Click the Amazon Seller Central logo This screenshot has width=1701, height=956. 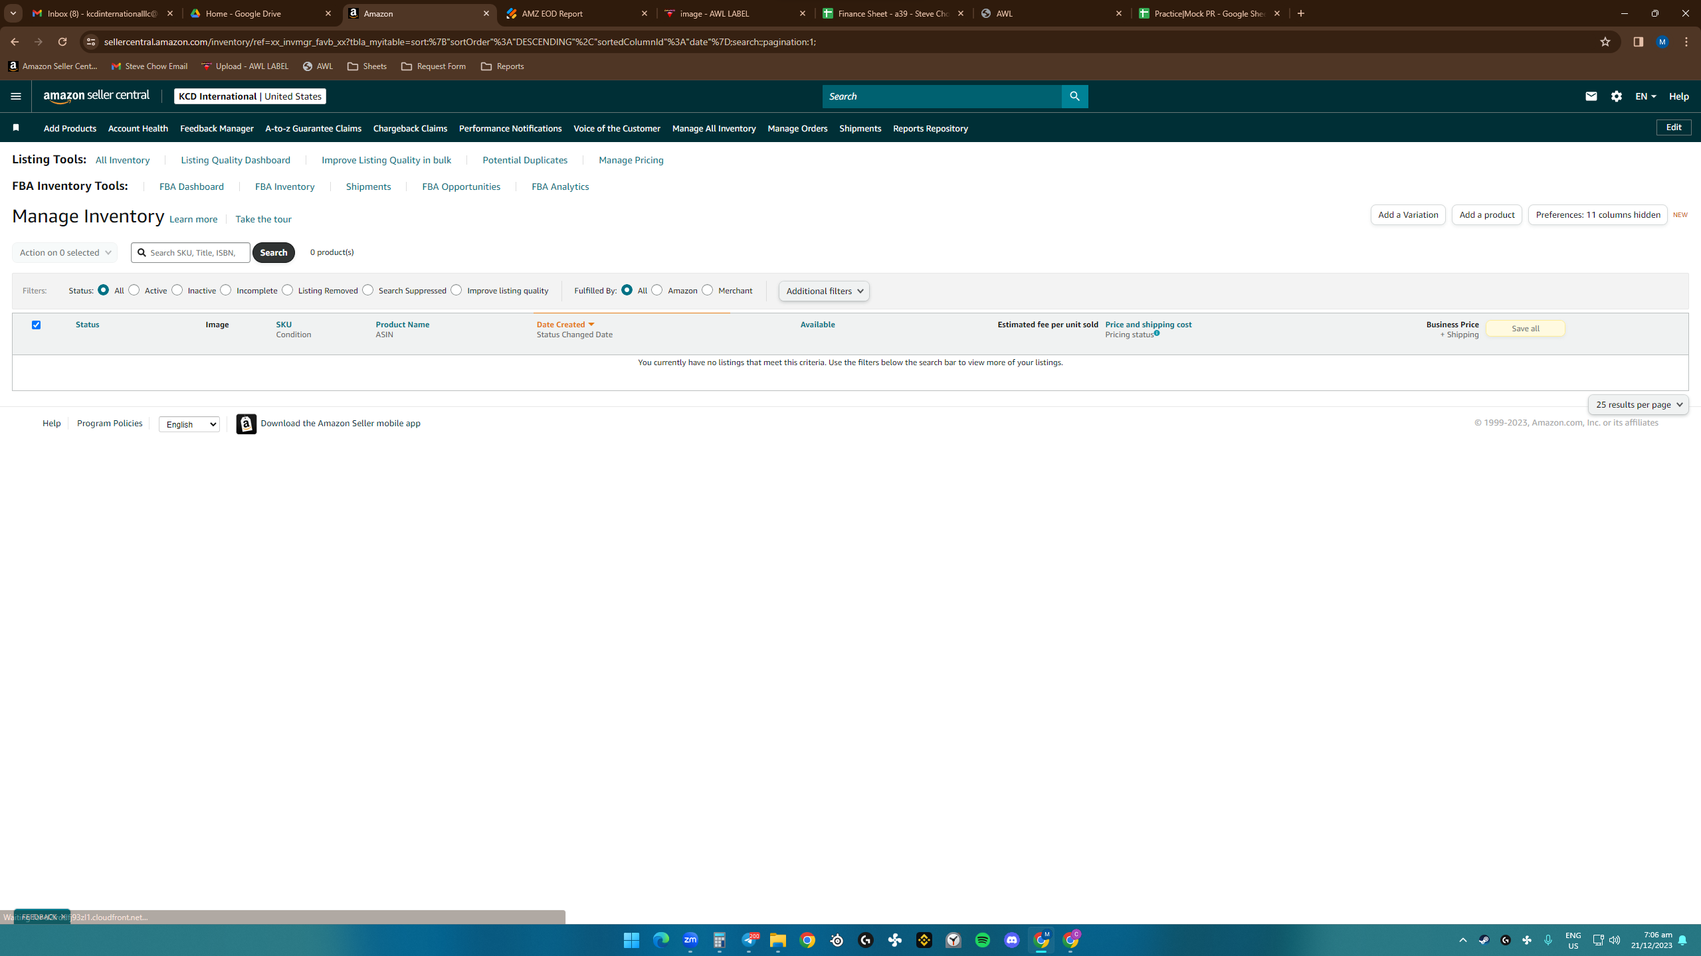click(96, 96)
